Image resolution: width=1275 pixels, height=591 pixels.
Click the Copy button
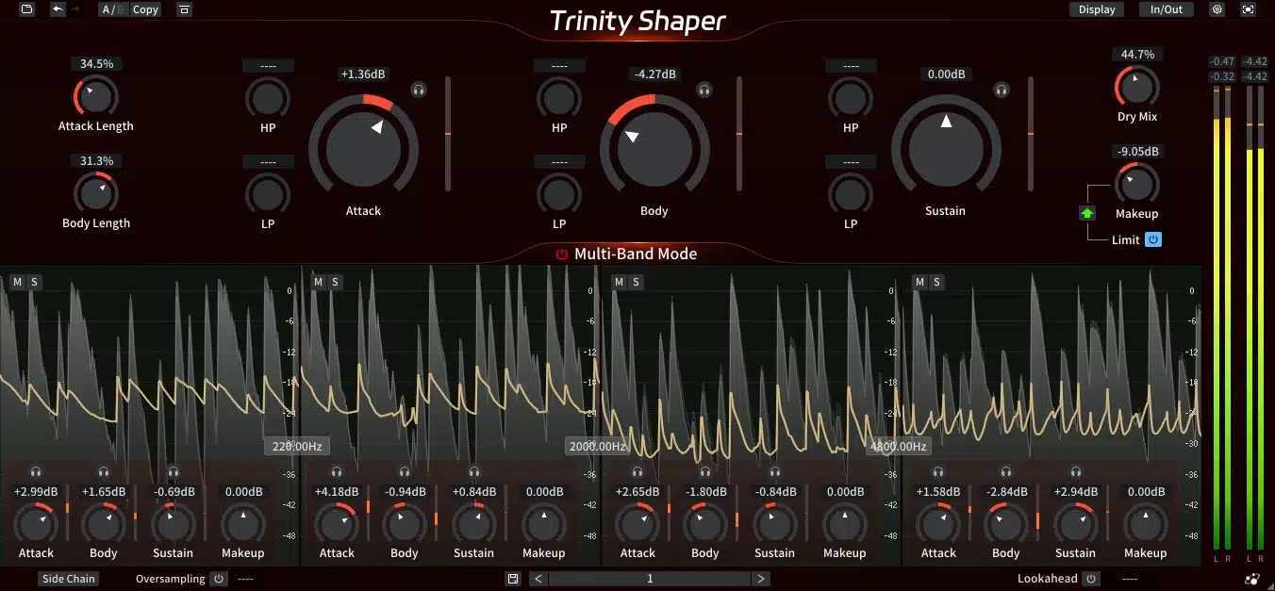(145, 9)
